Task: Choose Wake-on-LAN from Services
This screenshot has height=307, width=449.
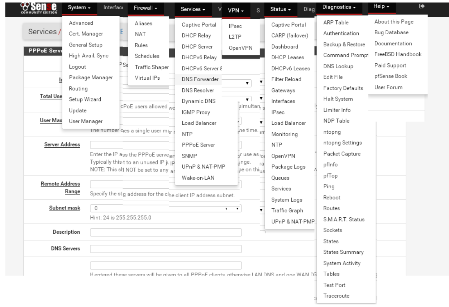Action: [198, 178]
